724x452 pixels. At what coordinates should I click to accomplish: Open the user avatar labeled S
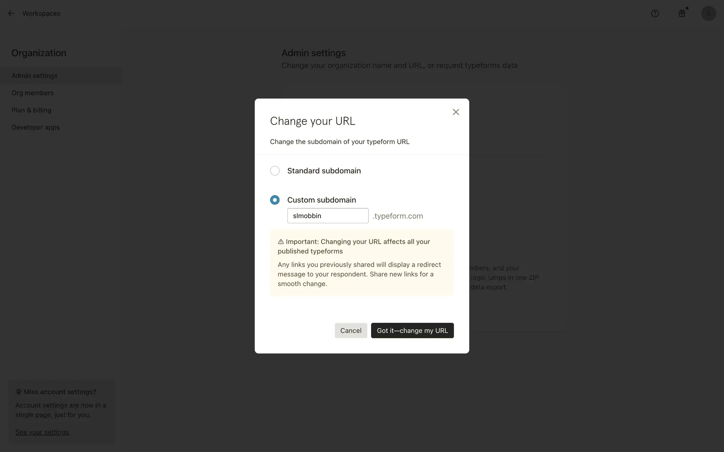coord(709,14)
